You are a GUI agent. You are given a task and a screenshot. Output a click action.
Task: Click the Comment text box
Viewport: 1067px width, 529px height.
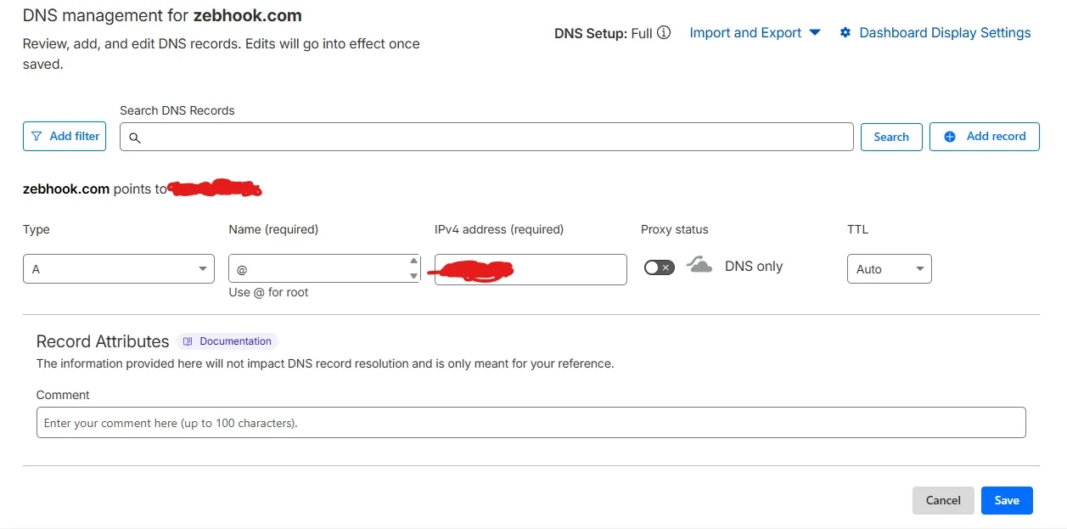click(531, 423)
